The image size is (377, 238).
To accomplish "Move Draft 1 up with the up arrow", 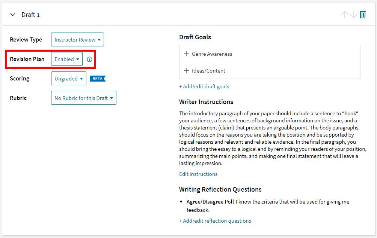I will tap(344, 14).
